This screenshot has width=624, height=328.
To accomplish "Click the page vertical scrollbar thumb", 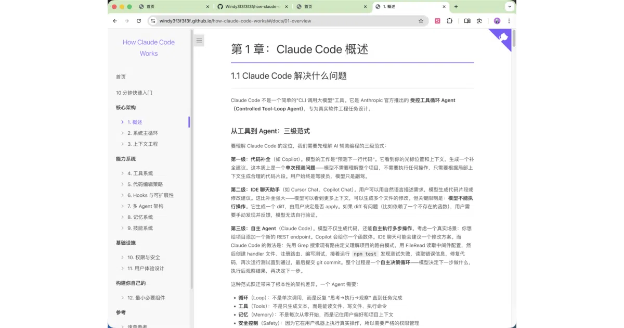I will [514, 39].
